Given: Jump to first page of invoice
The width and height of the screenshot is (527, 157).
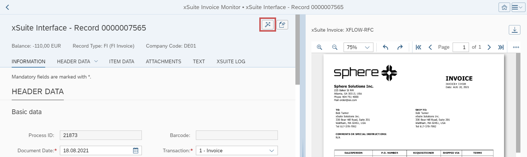Looking at the screenshot, I should coord(418,47).
